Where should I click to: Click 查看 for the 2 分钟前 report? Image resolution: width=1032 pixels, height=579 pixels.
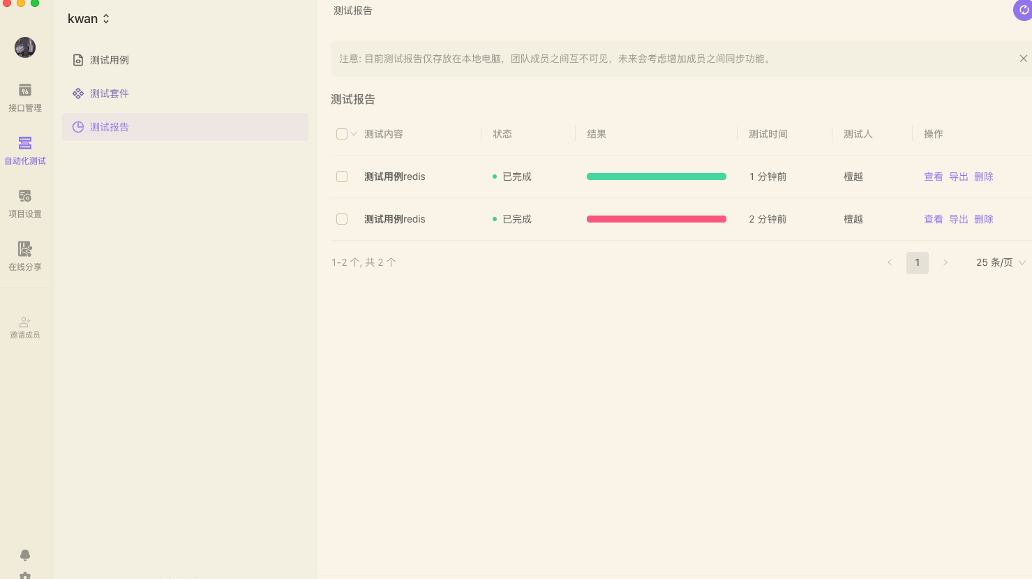coord(934,219)
